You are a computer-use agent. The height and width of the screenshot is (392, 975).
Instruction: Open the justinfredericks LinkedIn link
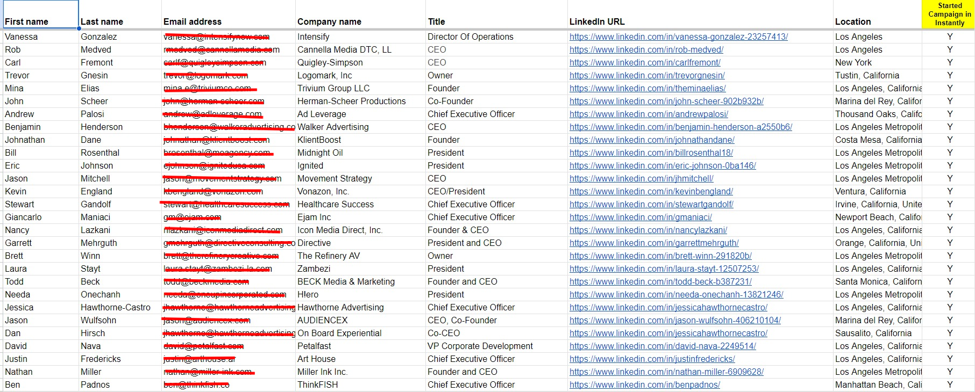tap(652, 359)
